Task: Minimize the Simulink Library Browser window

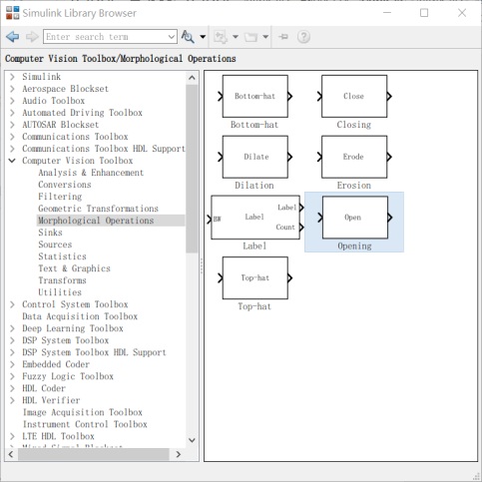Action: [387, 13]
